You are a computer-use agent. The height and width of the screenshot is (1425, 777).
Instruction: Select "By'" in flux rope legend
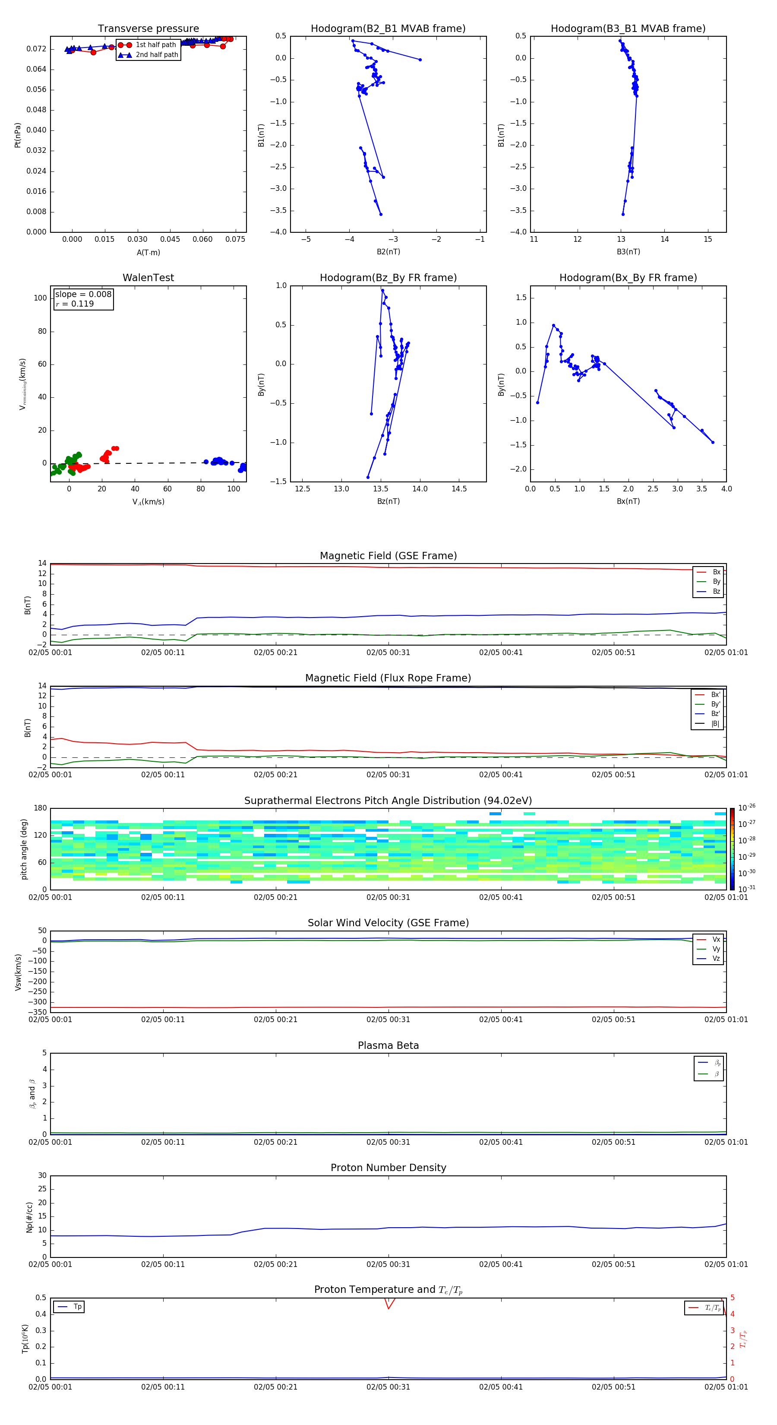(x=708, y=704)
